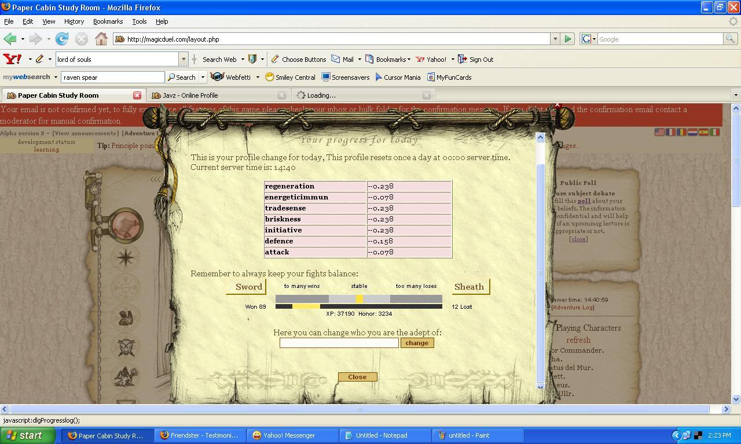Screen dimensions: 741x444
Task: Click the Yahoo! Y logo icon
Action: pyautogui.click(x=13, y=59)
